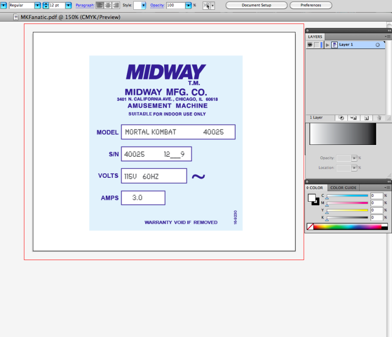Viewport: 392px width, 337px height.
Task: Open the font style Regular dropdown
Action: [x=38, y=5]
